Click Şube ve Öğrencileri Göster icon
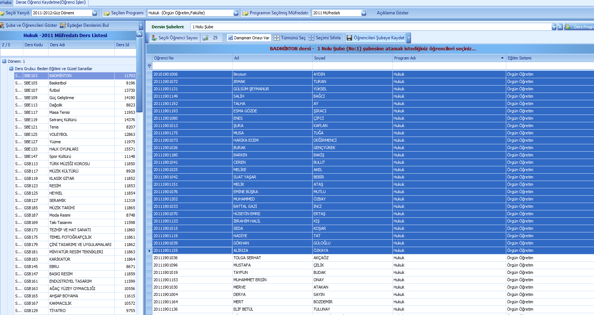The image size is (594, 315). coord(2,25)
